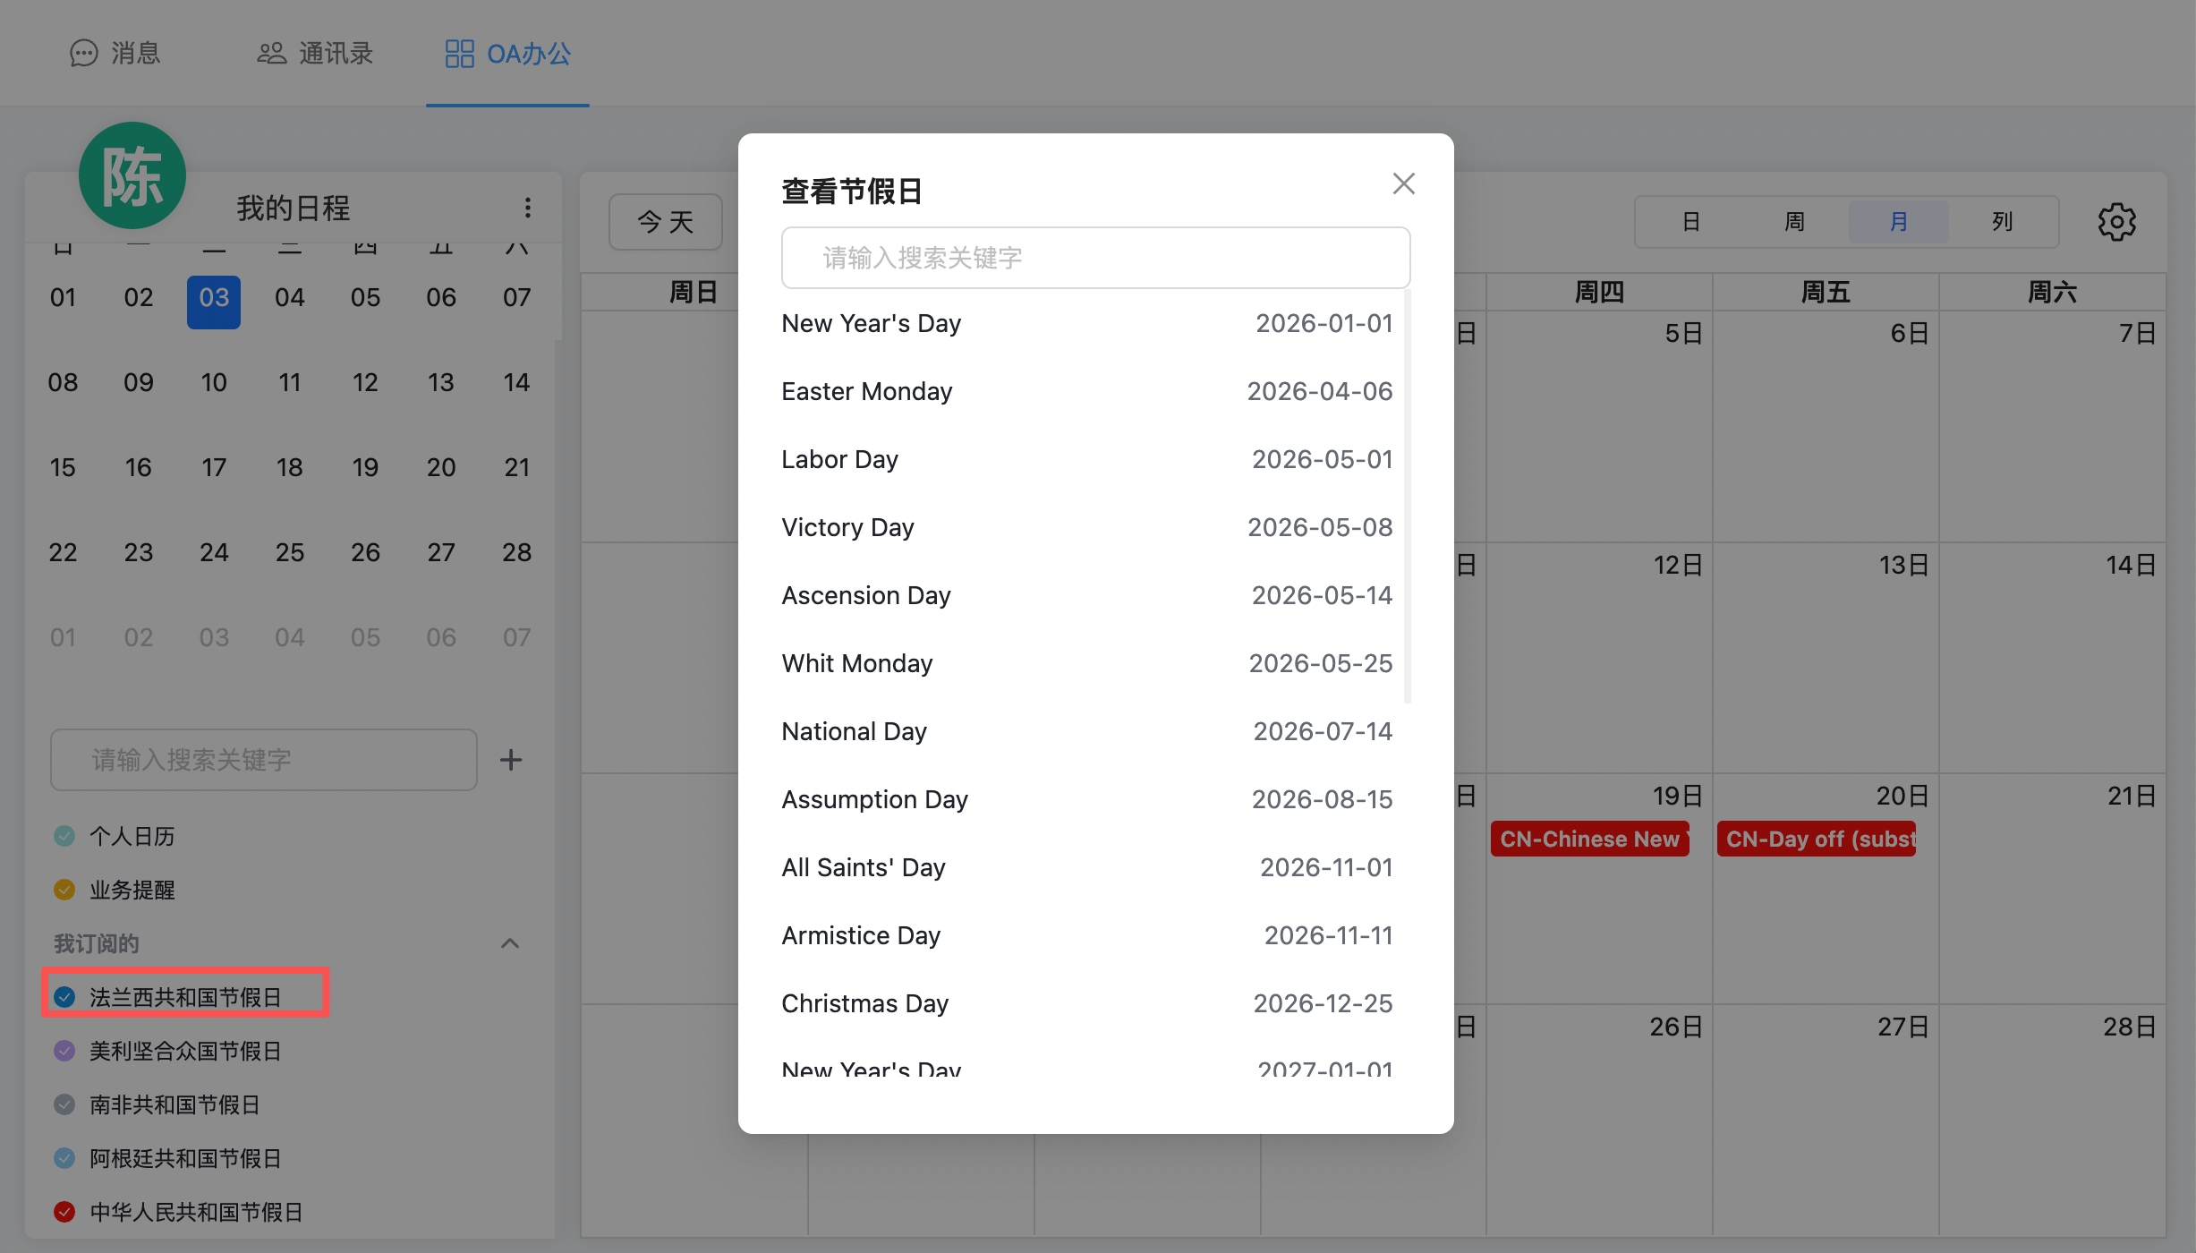Click the Messages chat bubble icon
This screenshot has width=2196, height=1253.
(83, 54)
